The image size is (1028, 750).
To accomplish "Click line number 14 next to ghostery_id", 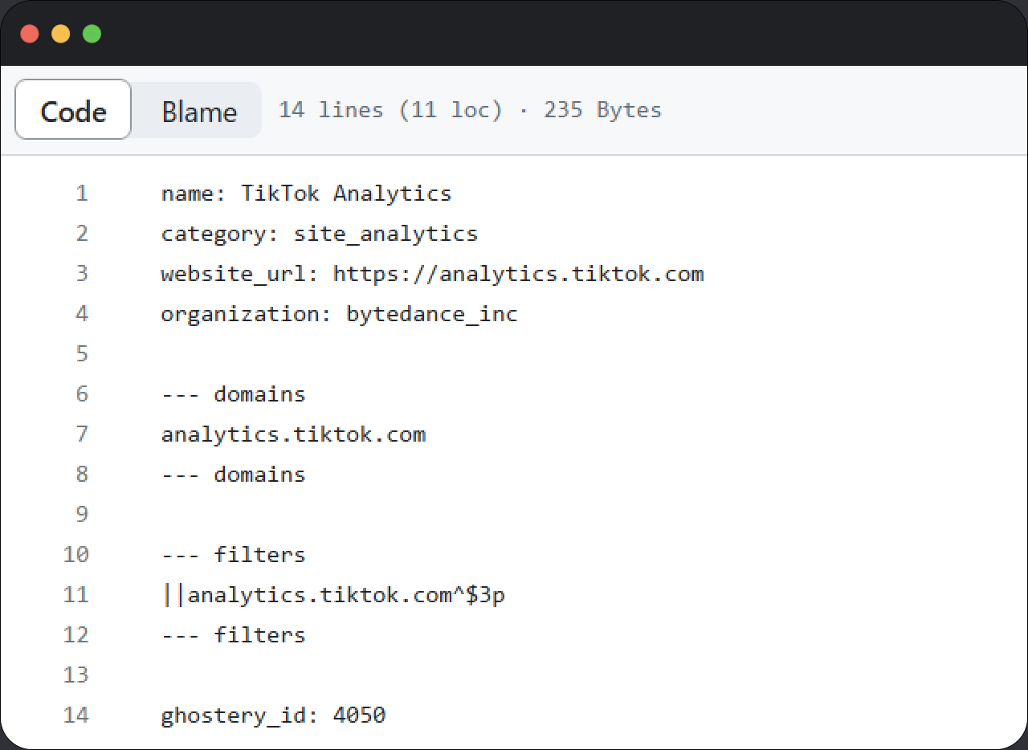I will pyautogui.click(x=75, y=715).
